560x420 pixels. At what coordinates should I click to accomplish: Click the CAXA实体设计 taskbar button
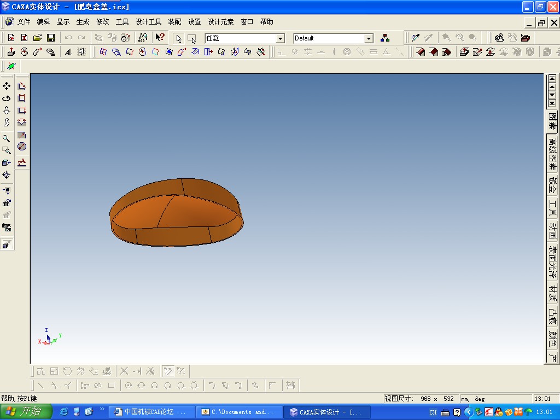click(x=327, y=412)
